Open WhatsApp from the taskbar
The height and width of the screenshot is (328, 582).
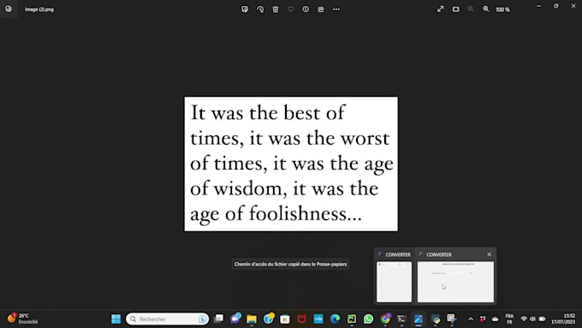pyautogui.click(x=368, y=319)
